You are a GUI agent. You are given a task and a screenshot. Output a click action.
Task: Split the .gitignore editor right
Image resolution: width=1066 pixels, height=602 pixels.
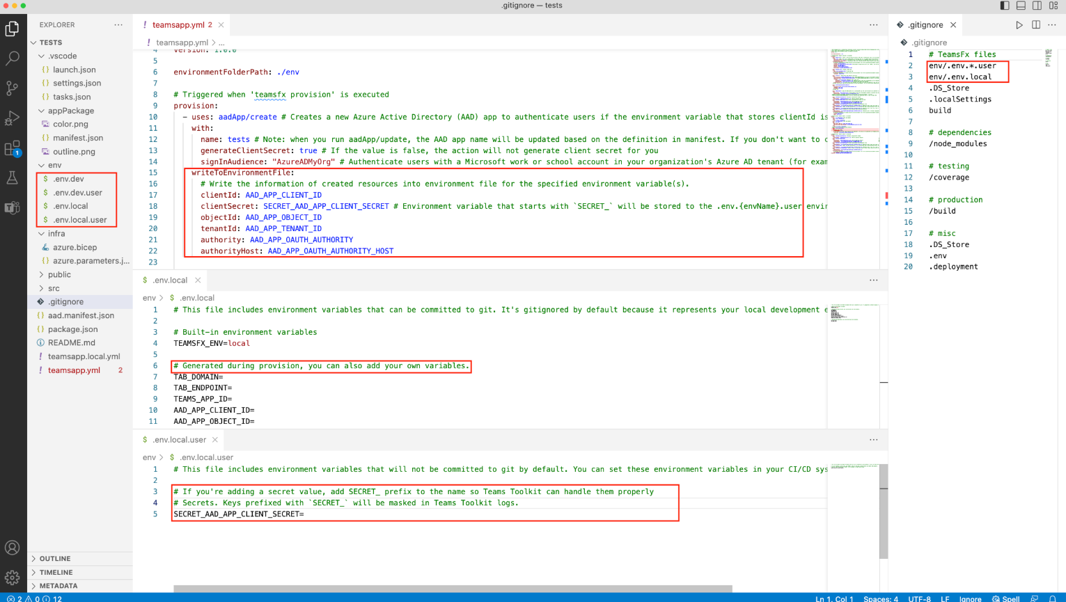click(x=1036, y=25)
